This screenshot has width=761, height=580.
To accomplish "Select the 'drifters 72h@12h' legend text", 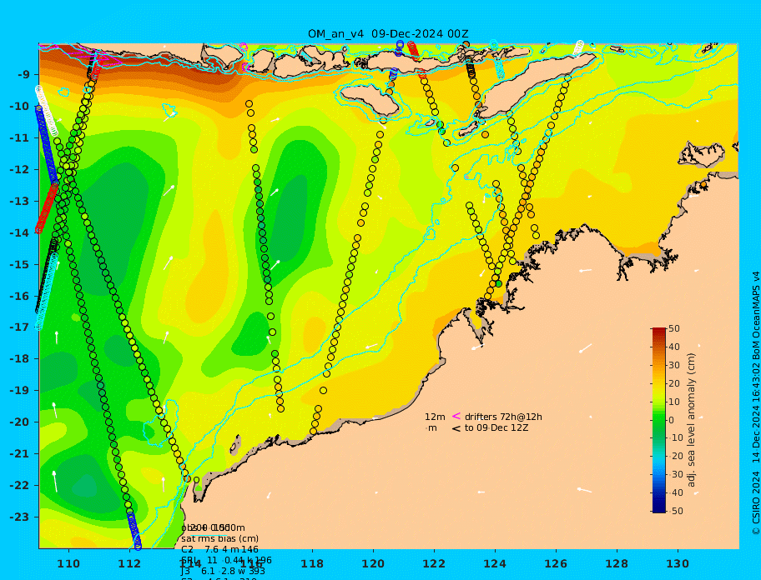I will tap(503, 417).
